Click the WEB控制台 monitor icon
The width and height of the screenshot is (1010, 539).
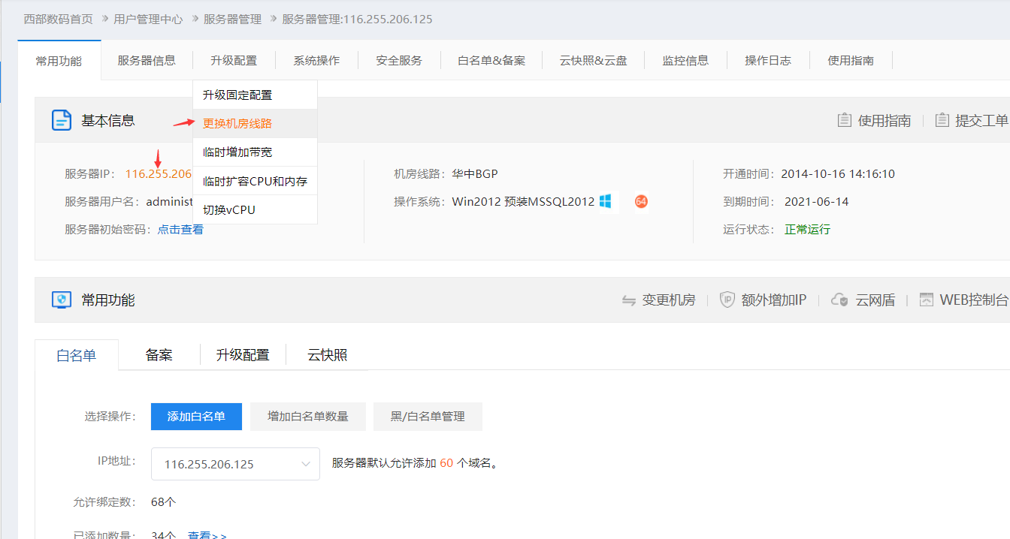click(926, 299)
